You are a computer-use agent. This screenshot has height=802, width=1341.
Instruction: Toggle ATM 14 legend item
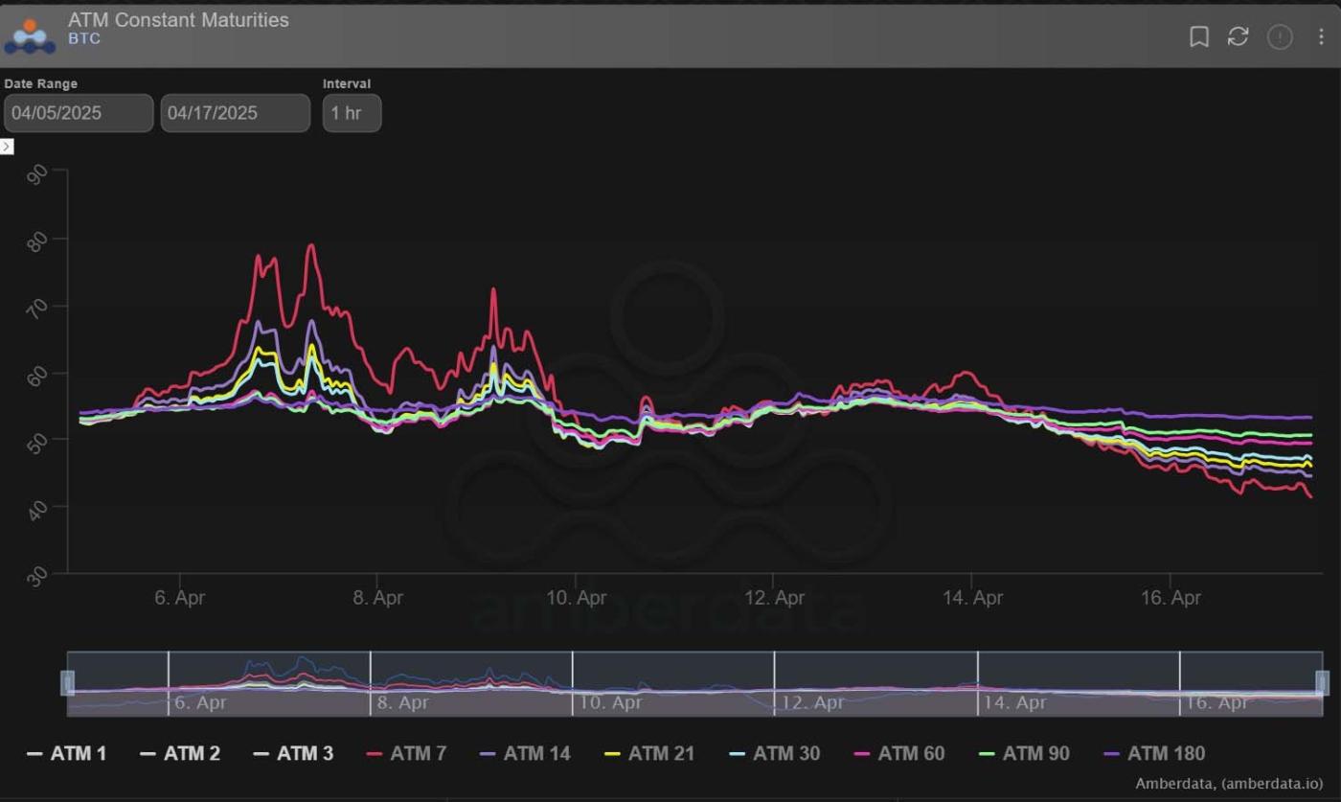(525, 753)
